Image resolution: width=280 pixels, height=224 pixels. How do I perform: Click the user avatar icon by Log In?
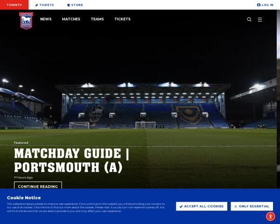[259, 5]
